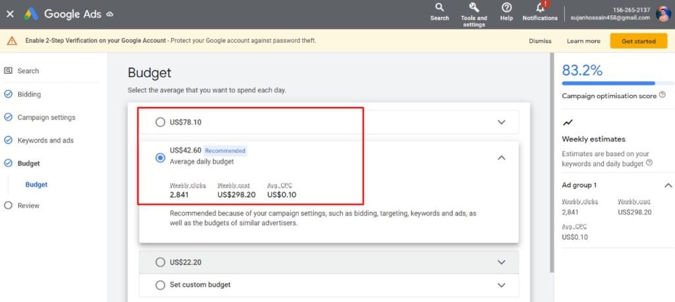Select the US$22.20 budget option

click(160, 262)
